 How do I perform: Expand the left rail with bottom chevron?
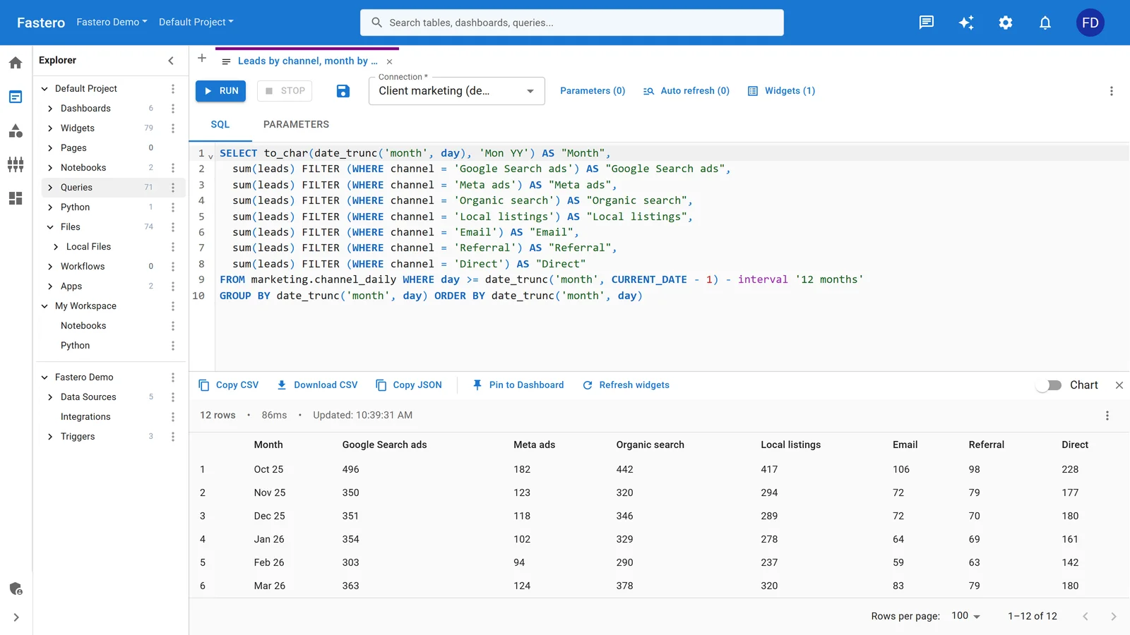(16, 617)
